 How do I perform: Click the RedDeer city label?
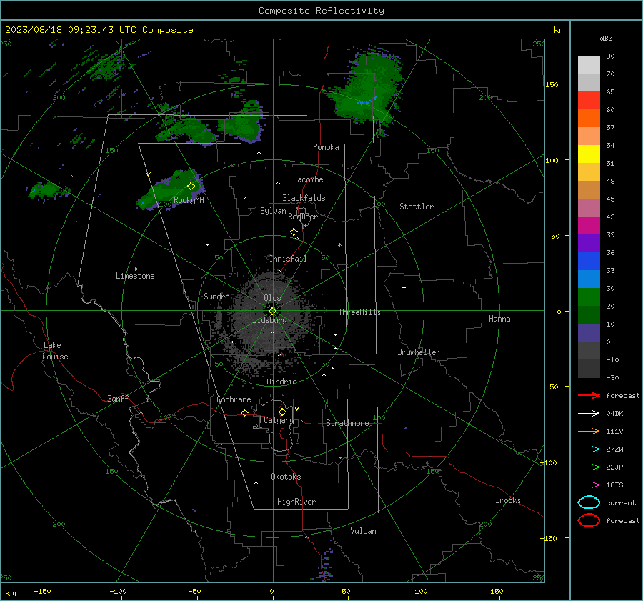pos(303,217)
